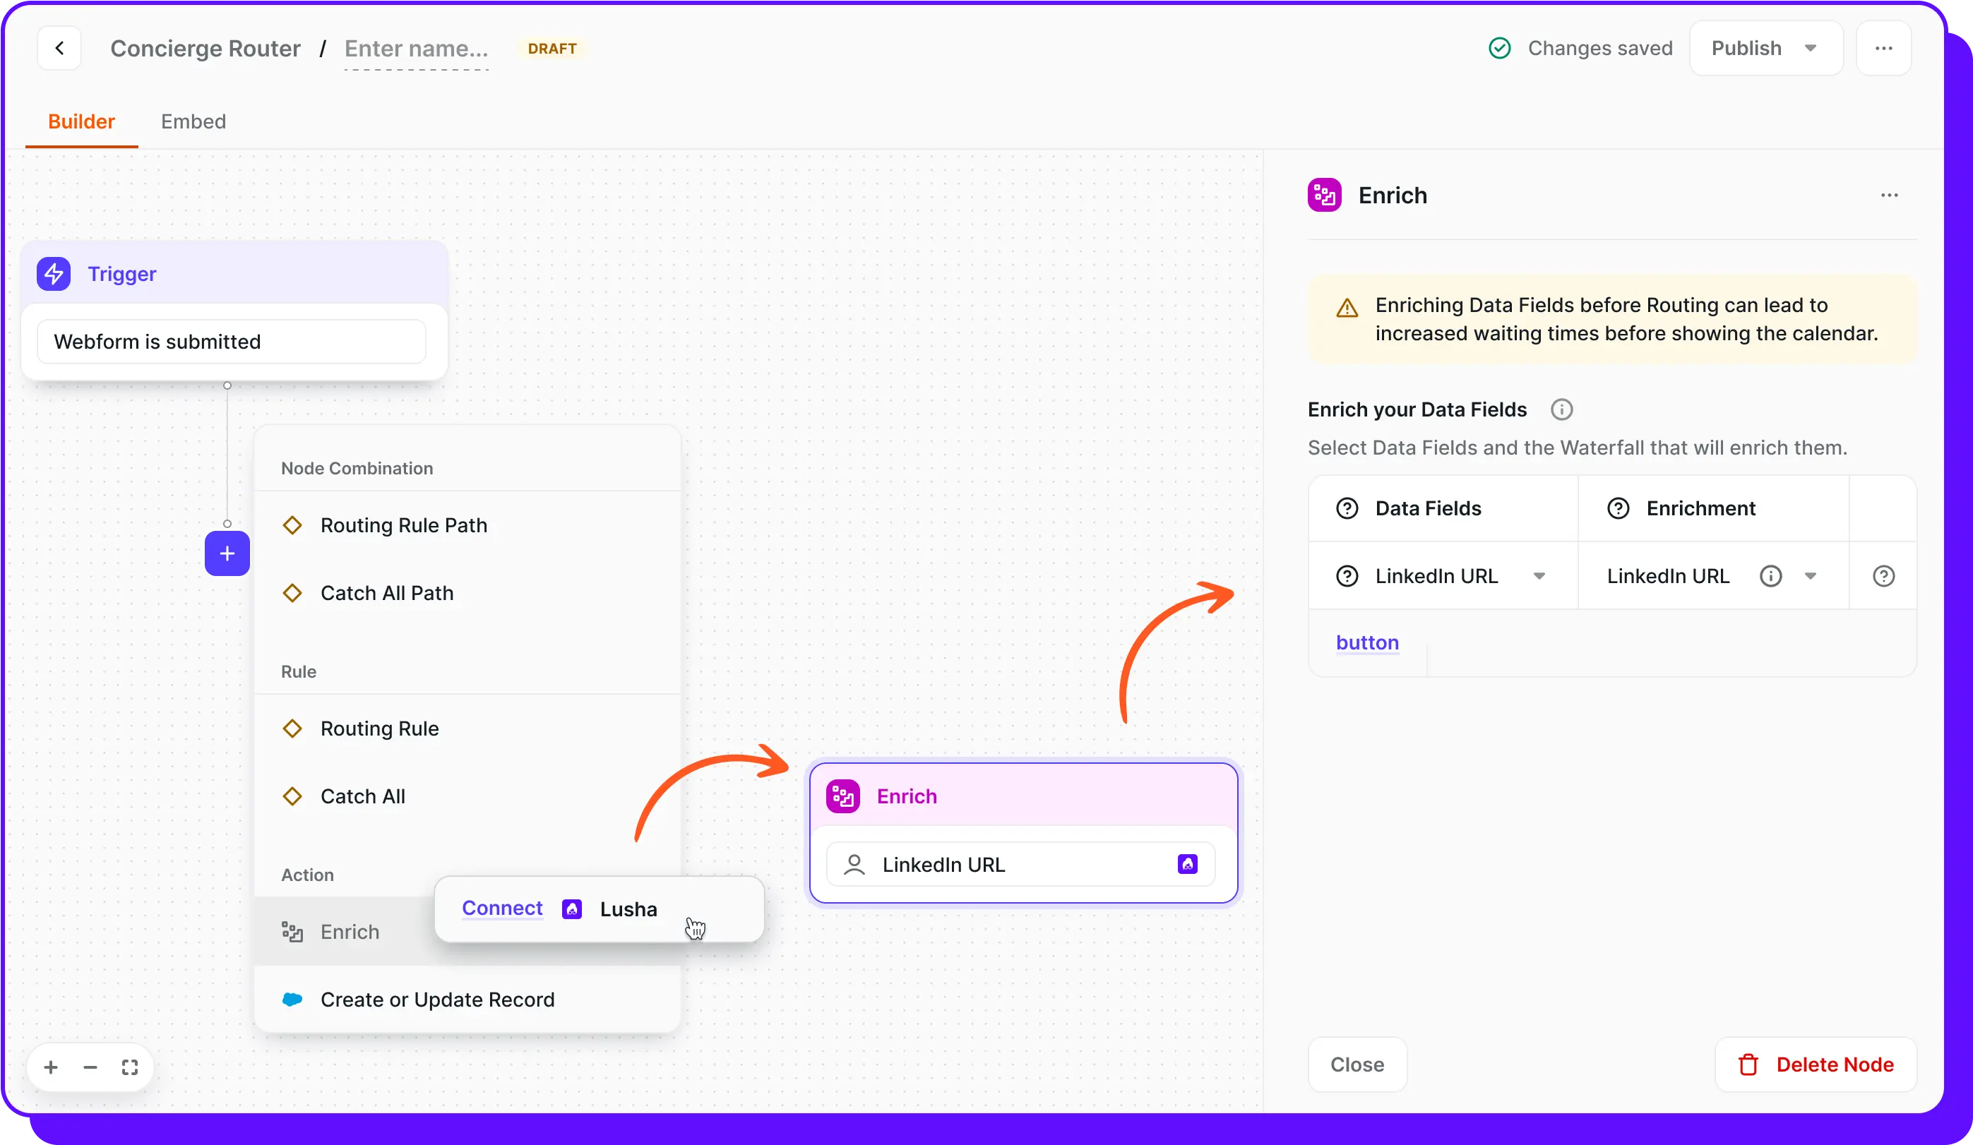The height and width of the screenshot is (1145, 1973).
Task: Click the LinkedIn URL field in Enrich node
Action: tap(1021, 865)
